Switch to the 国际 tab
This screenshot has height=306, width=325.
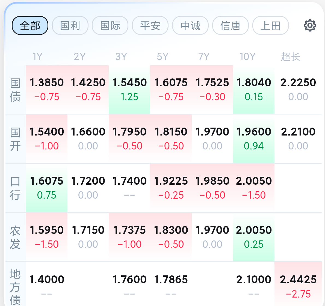[x=110, y=26]
